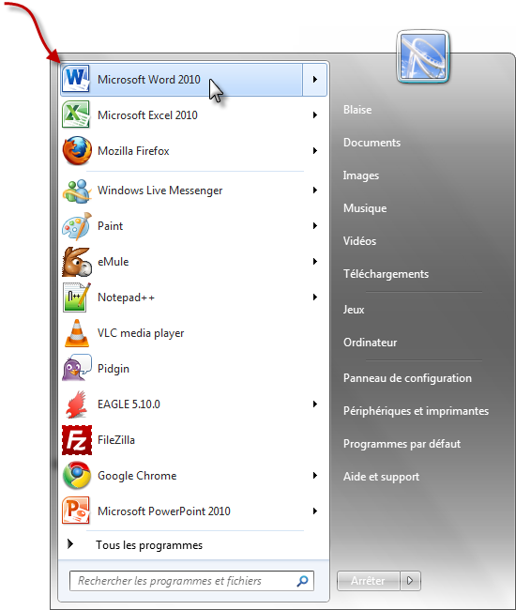Click the Arrêter button
This screenshot has width=516, height=610.
point(369,581)
